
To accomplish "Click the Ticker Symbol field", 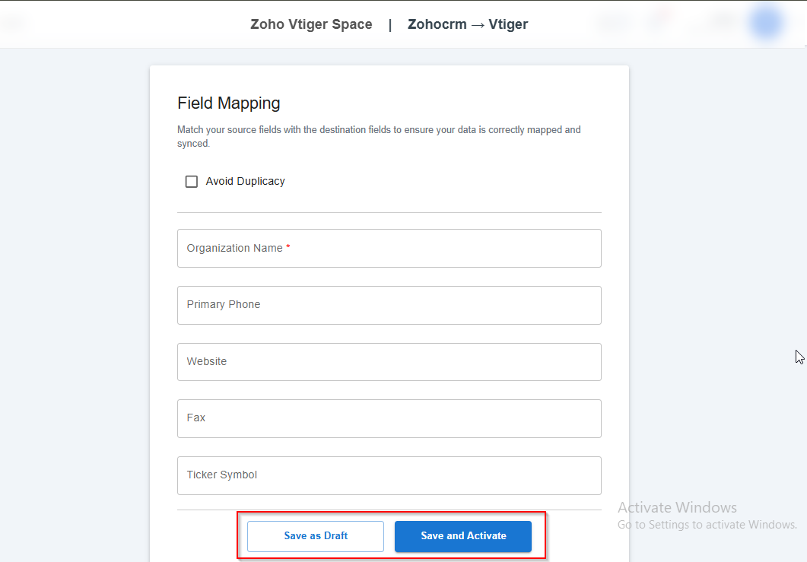I will pyautogui.click(x=389, y=475).
